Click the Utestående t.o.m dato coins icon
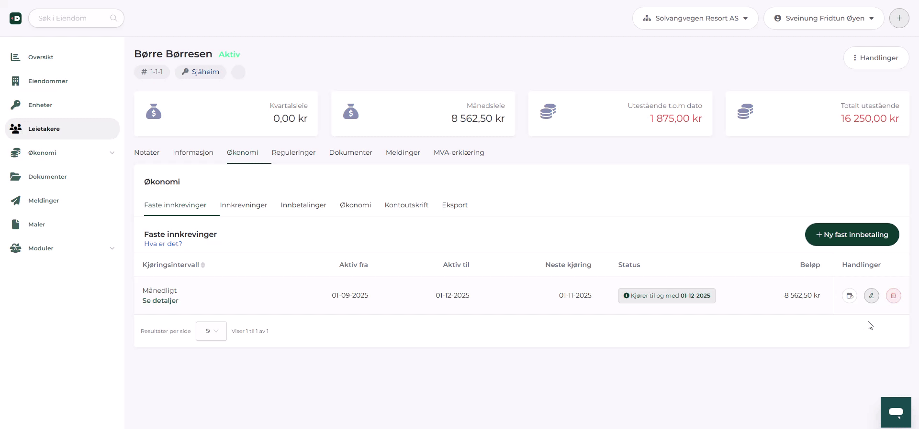Viewport: 919px width, 429px height. (548, 112)
